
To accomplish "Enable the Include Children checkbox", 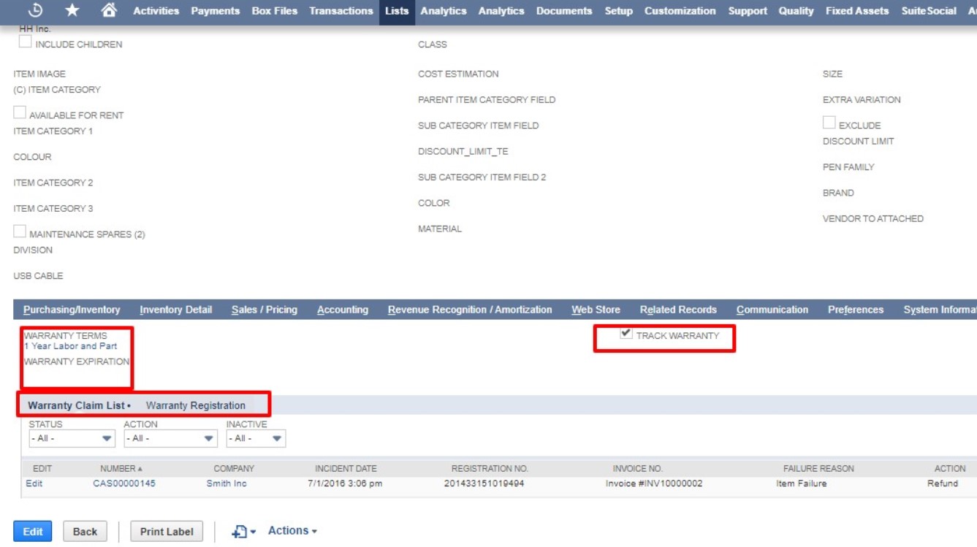I will [25, 42].
